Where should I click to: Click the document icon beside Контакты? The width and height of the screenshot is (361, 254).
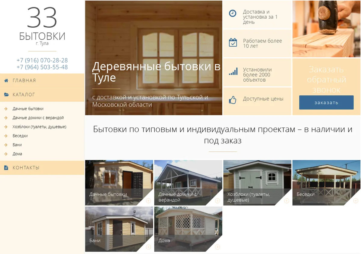point(6,168)
